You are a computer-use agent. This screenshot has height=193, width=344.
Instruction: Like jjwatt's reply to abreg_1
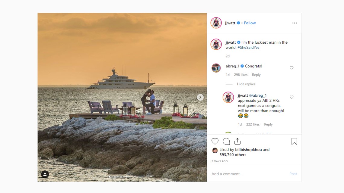291,97
